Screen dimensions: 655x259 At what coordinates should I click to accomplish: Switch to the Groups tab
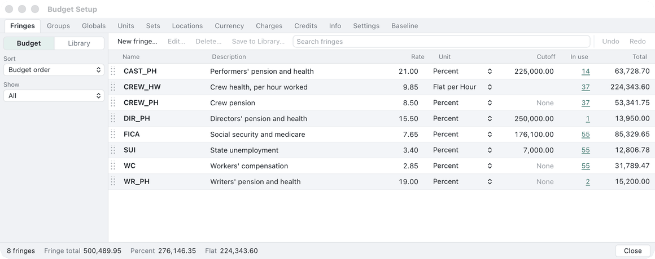pyautogui.click(x=59, y=26)
